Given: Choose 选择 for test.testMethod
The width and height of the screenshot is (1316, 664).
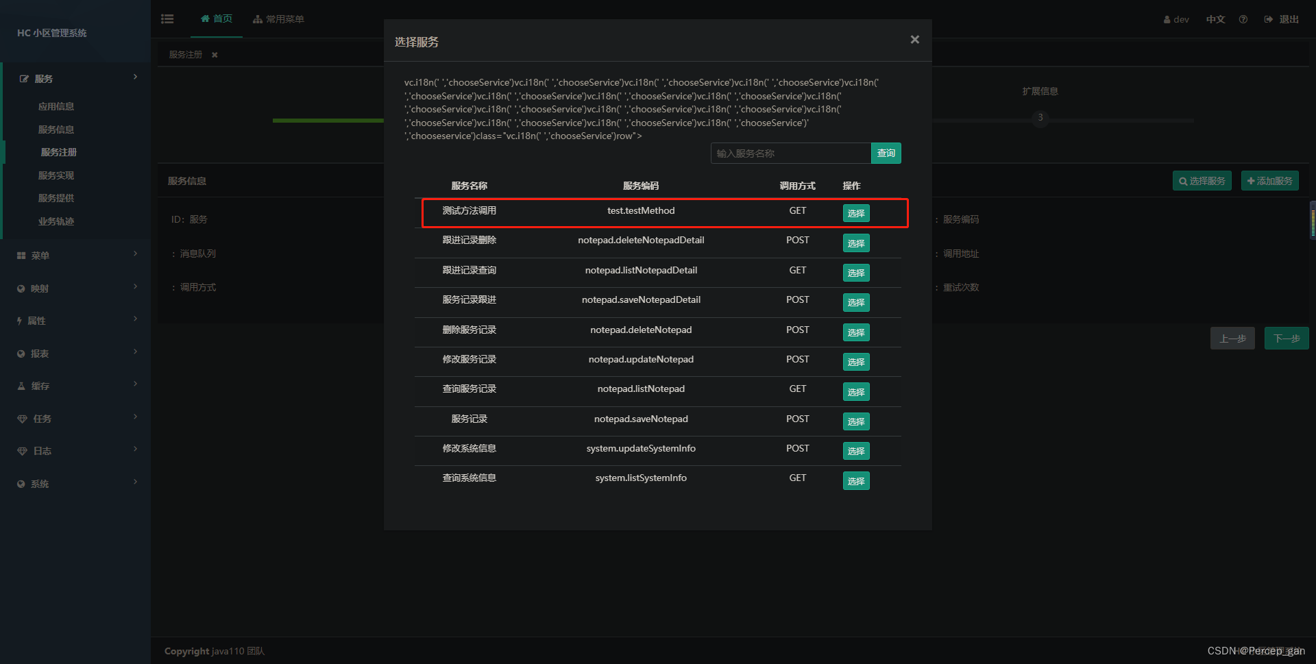Looking at the screenshot, I should (856, 214).
